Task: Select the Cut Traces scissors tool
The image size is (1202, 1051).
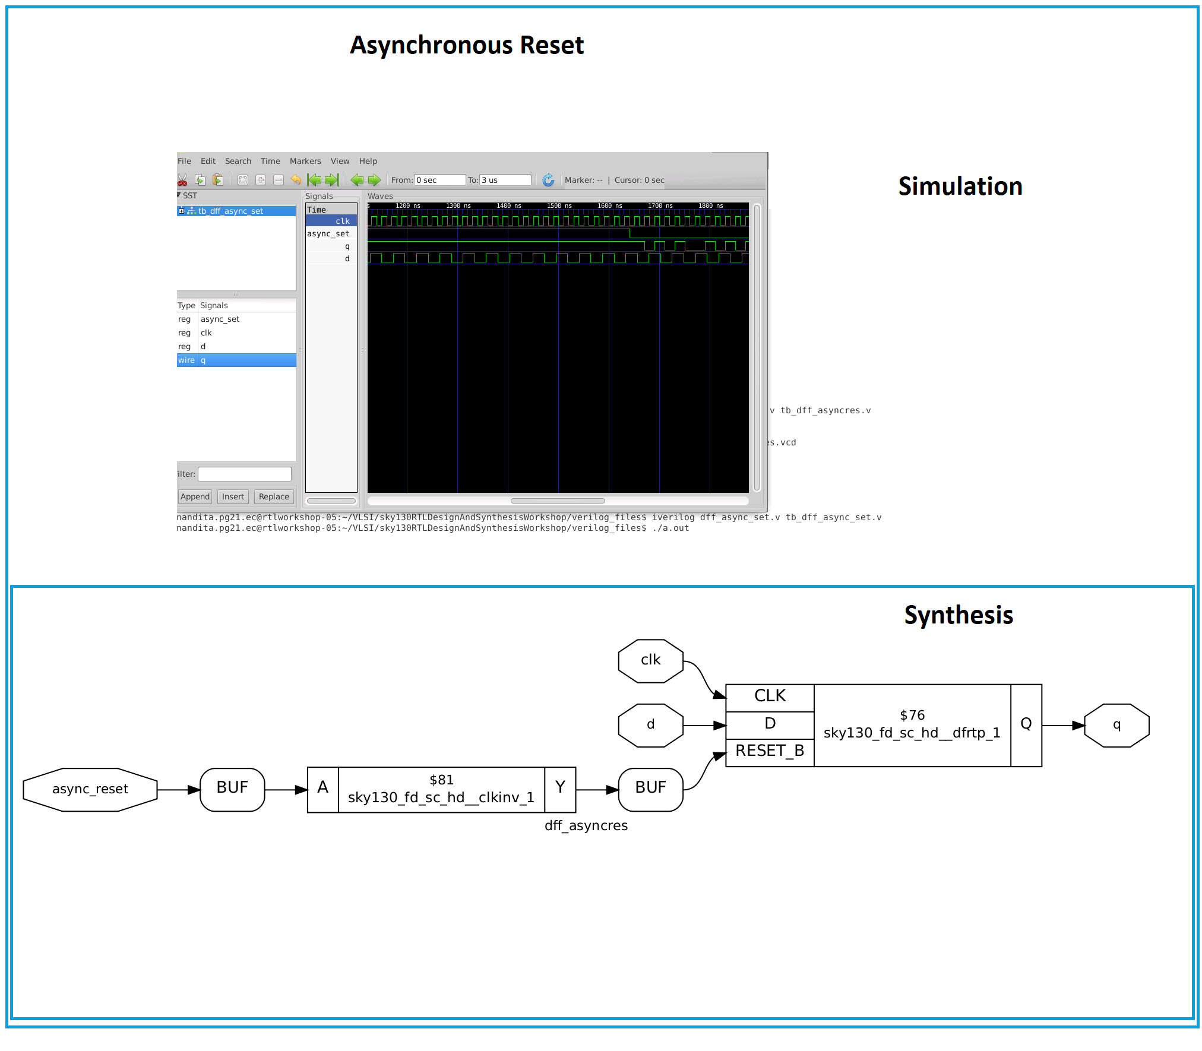Action: (183, 180)
